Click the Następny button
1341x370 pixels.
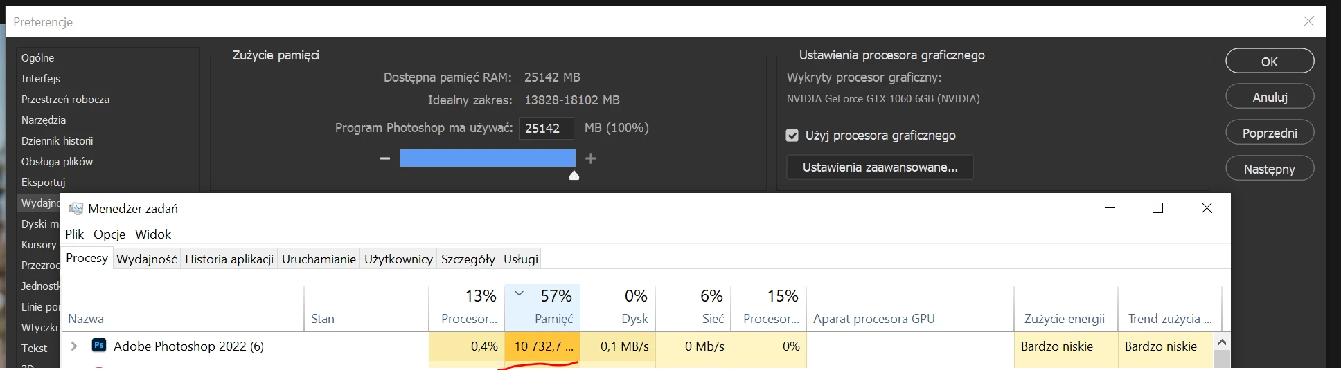click(1270, 169)
